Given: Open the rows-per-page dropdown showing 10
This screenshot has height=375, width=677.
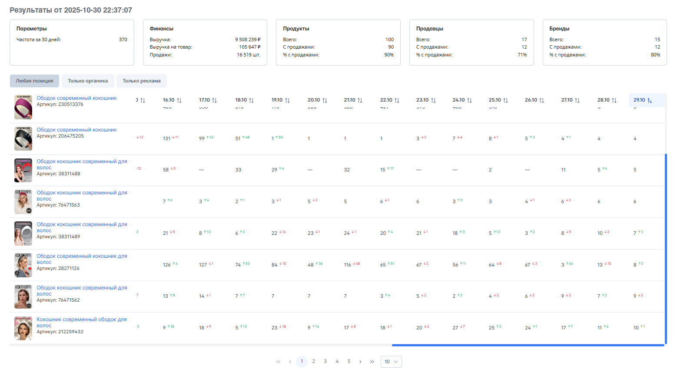Looking at the screenshot, I should coord(391,362).
